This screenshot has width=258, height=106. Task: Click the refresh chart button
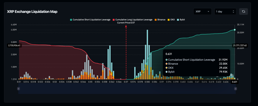tap(243, 11)
